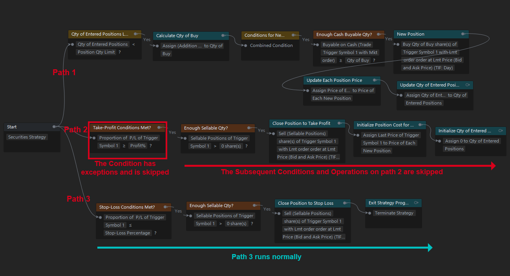Image resolution: width=510 pixels, height=276 pixels.
Task: Click output port on Calculate Qty of Buy header
Action: click(x=223, y=35)
